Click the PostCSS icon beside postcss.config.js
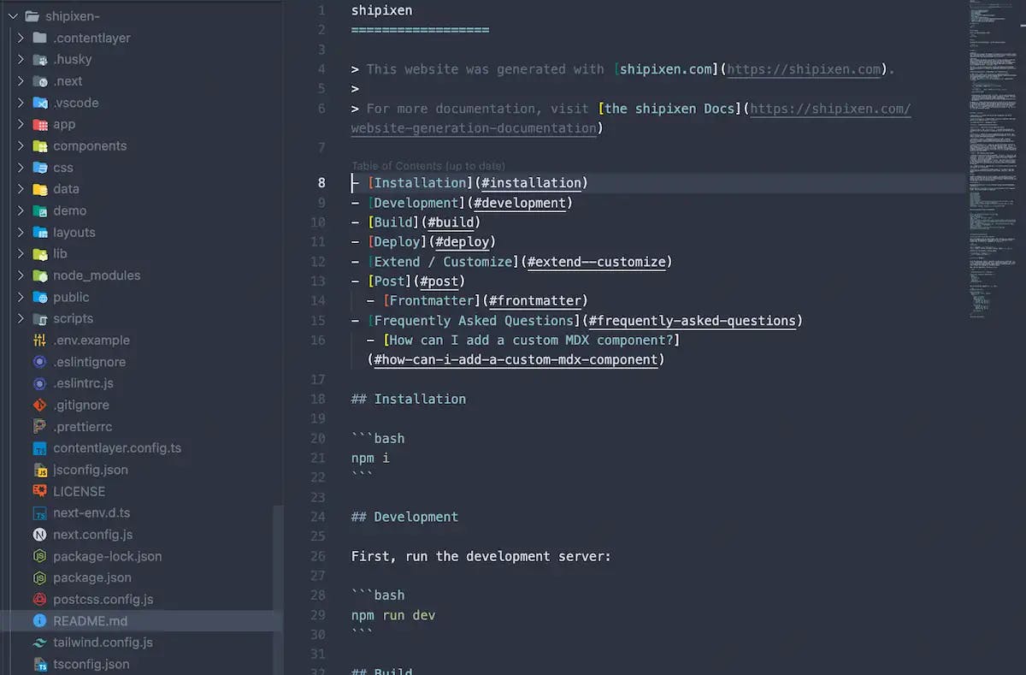This screenshot has width=1026, height=675. pos(40,599)
